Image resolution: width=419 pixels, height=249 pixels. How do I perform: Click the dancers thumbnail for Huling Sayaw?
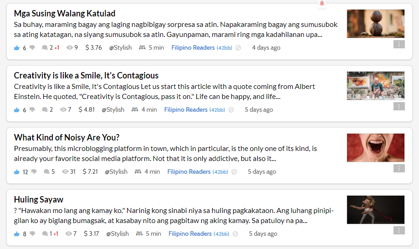[x=375, y=210]
